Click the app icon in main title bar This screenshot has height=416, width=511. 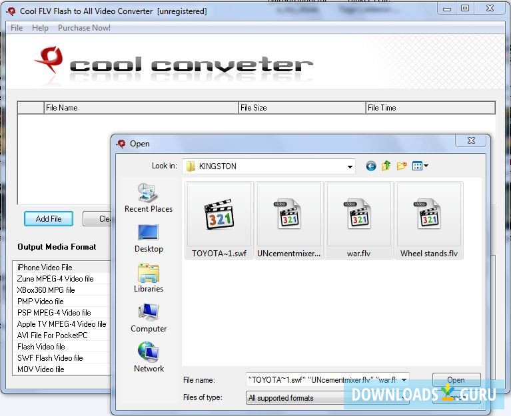11,11
